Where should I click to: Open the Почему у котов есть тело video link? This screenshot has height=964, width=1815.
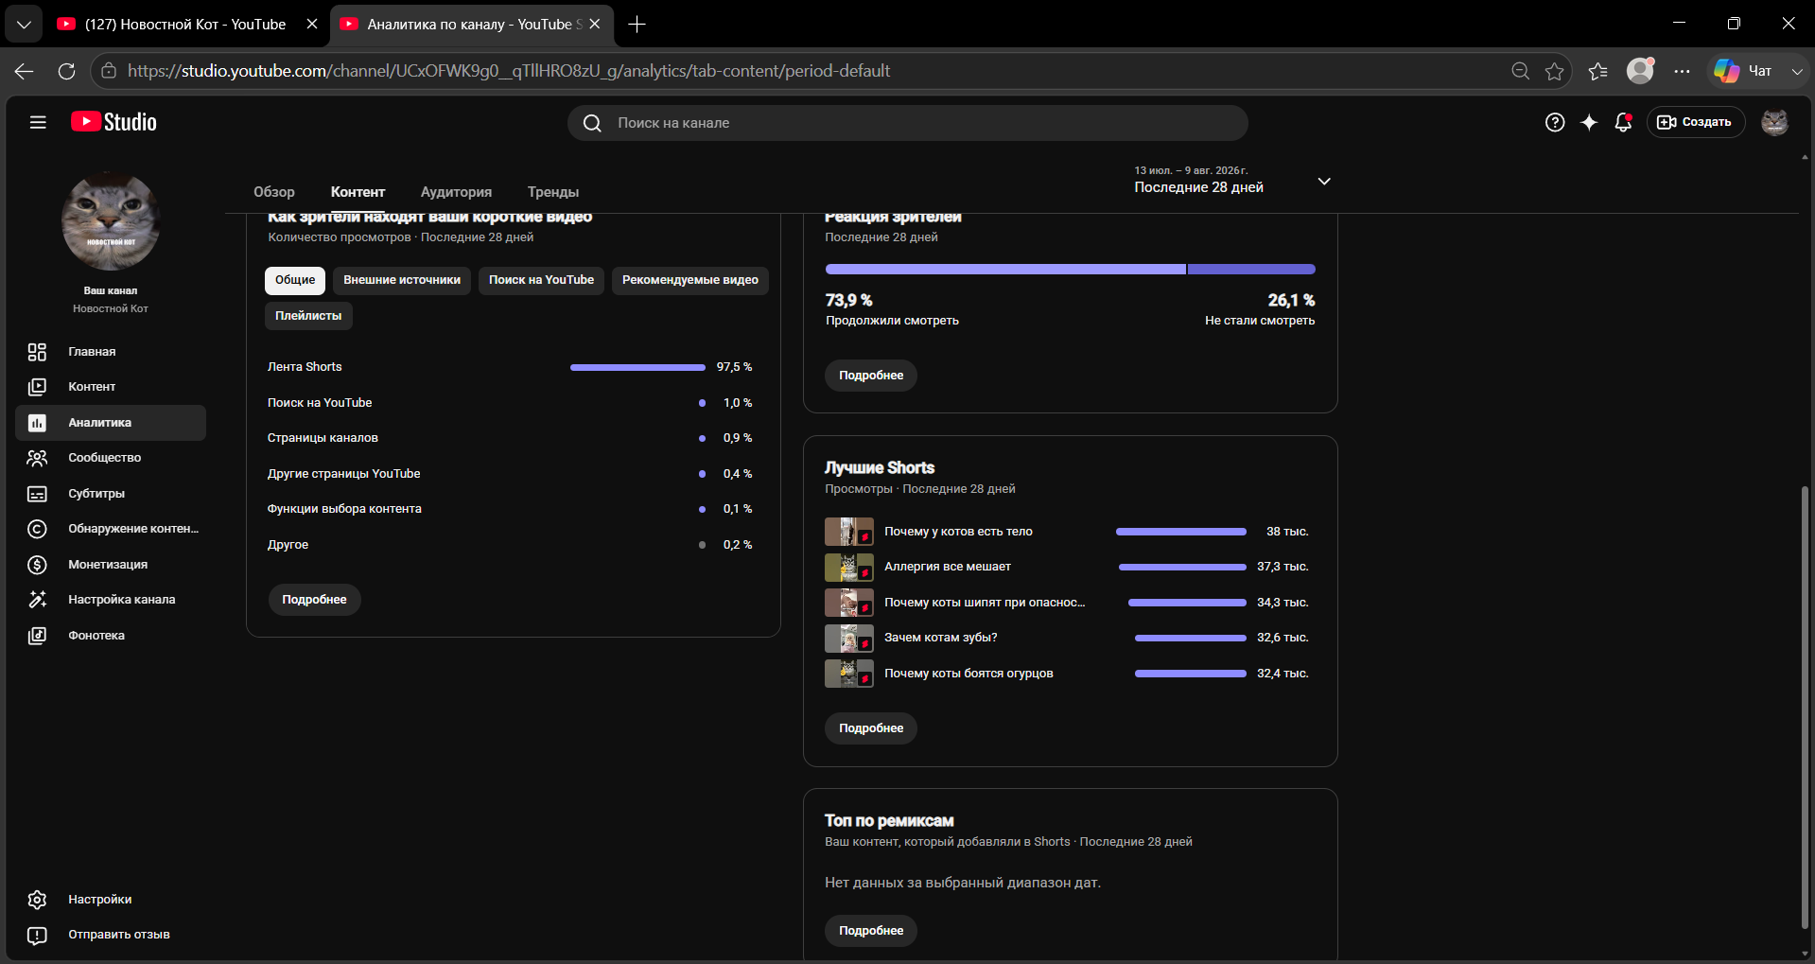point(958,532)
